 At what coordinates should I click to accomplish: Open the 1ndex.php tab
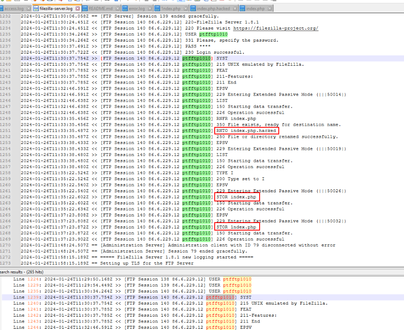(x=171, y=8)
